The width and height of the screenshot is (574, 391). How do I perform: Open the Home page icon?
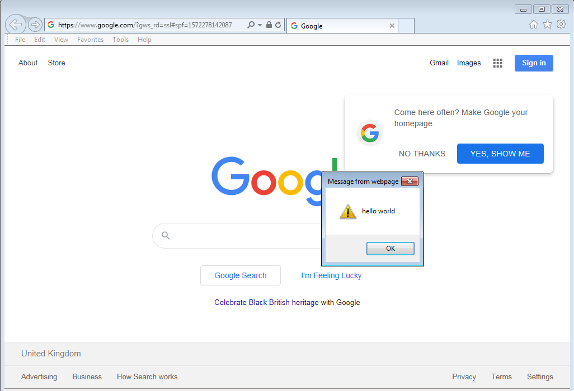(x=534, y=25)
